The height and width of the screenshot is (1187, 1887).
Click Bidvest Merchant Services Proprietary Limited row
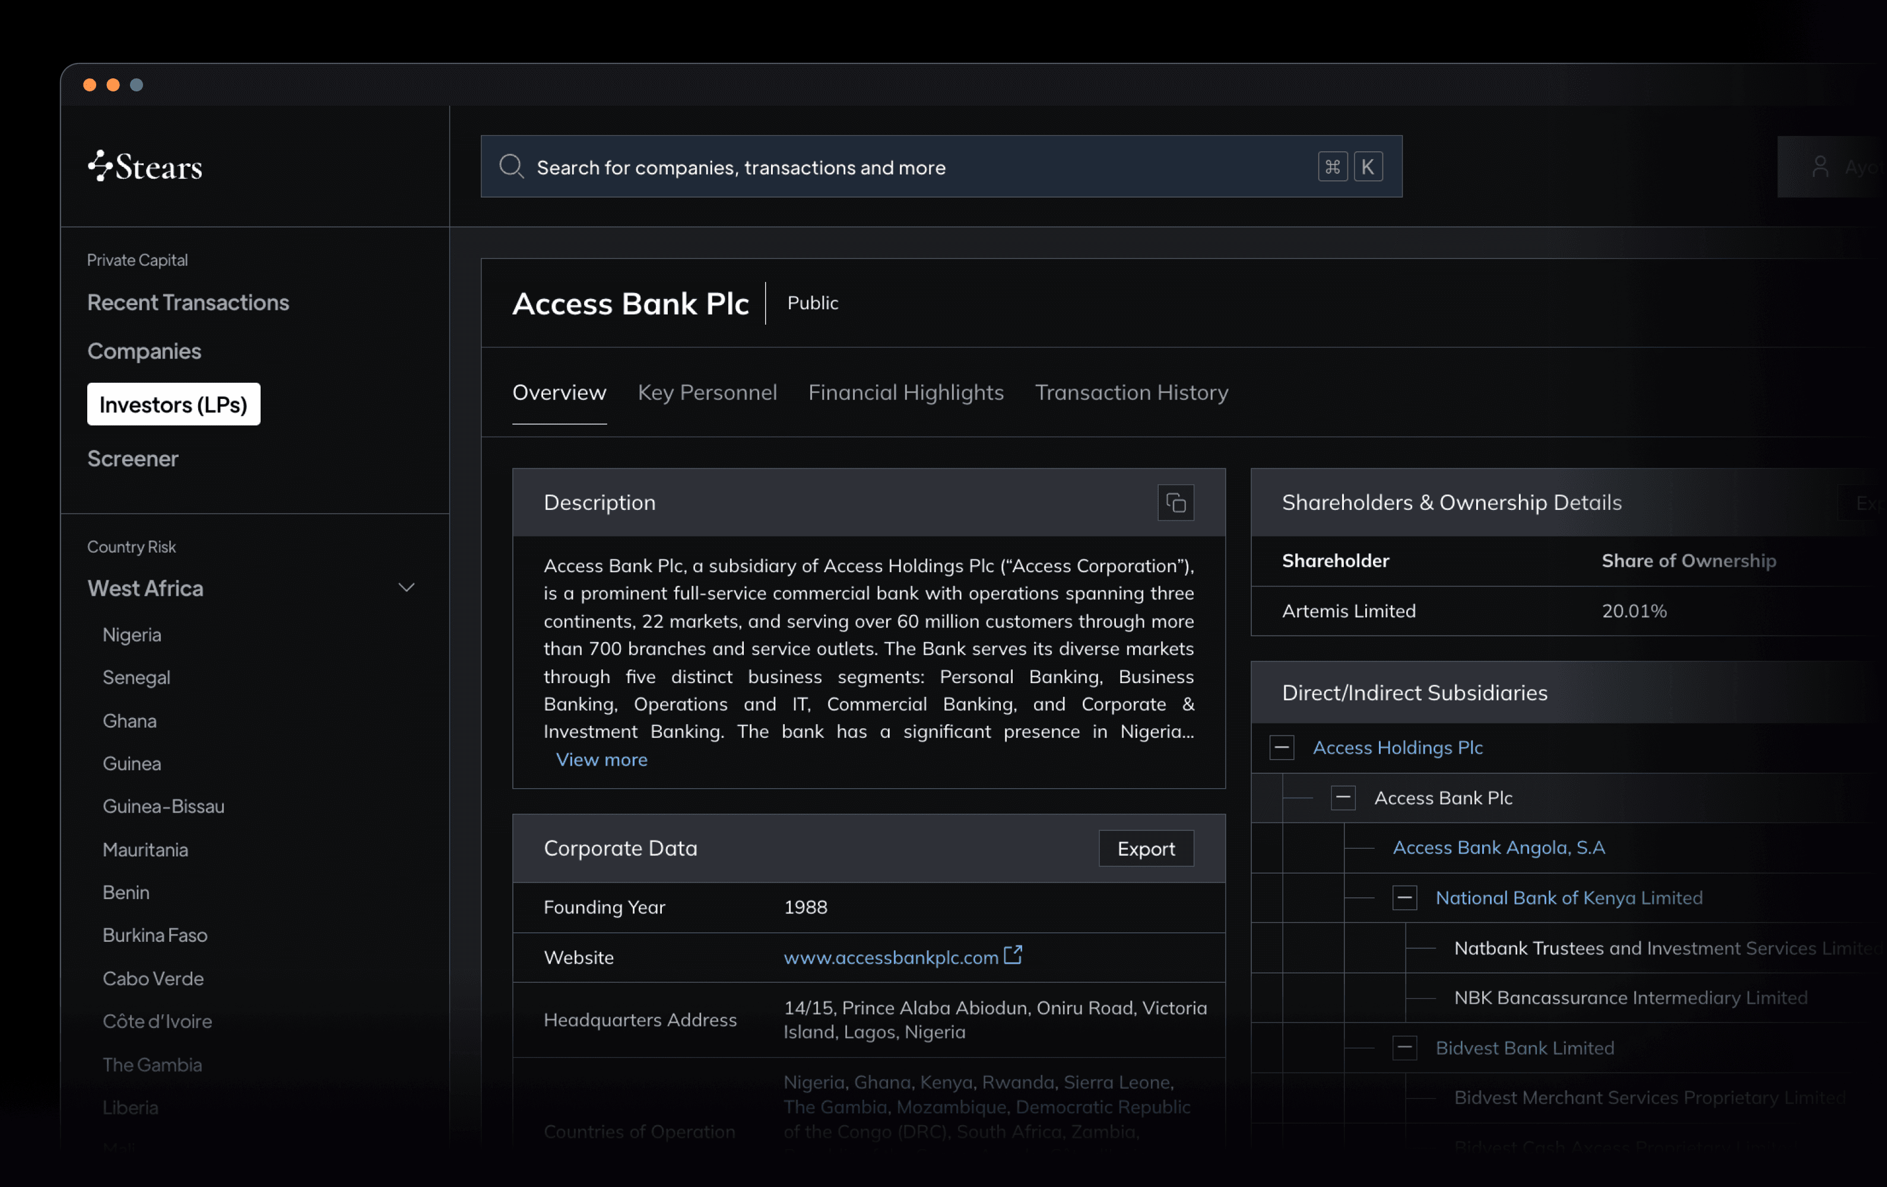[1650, 1098]
